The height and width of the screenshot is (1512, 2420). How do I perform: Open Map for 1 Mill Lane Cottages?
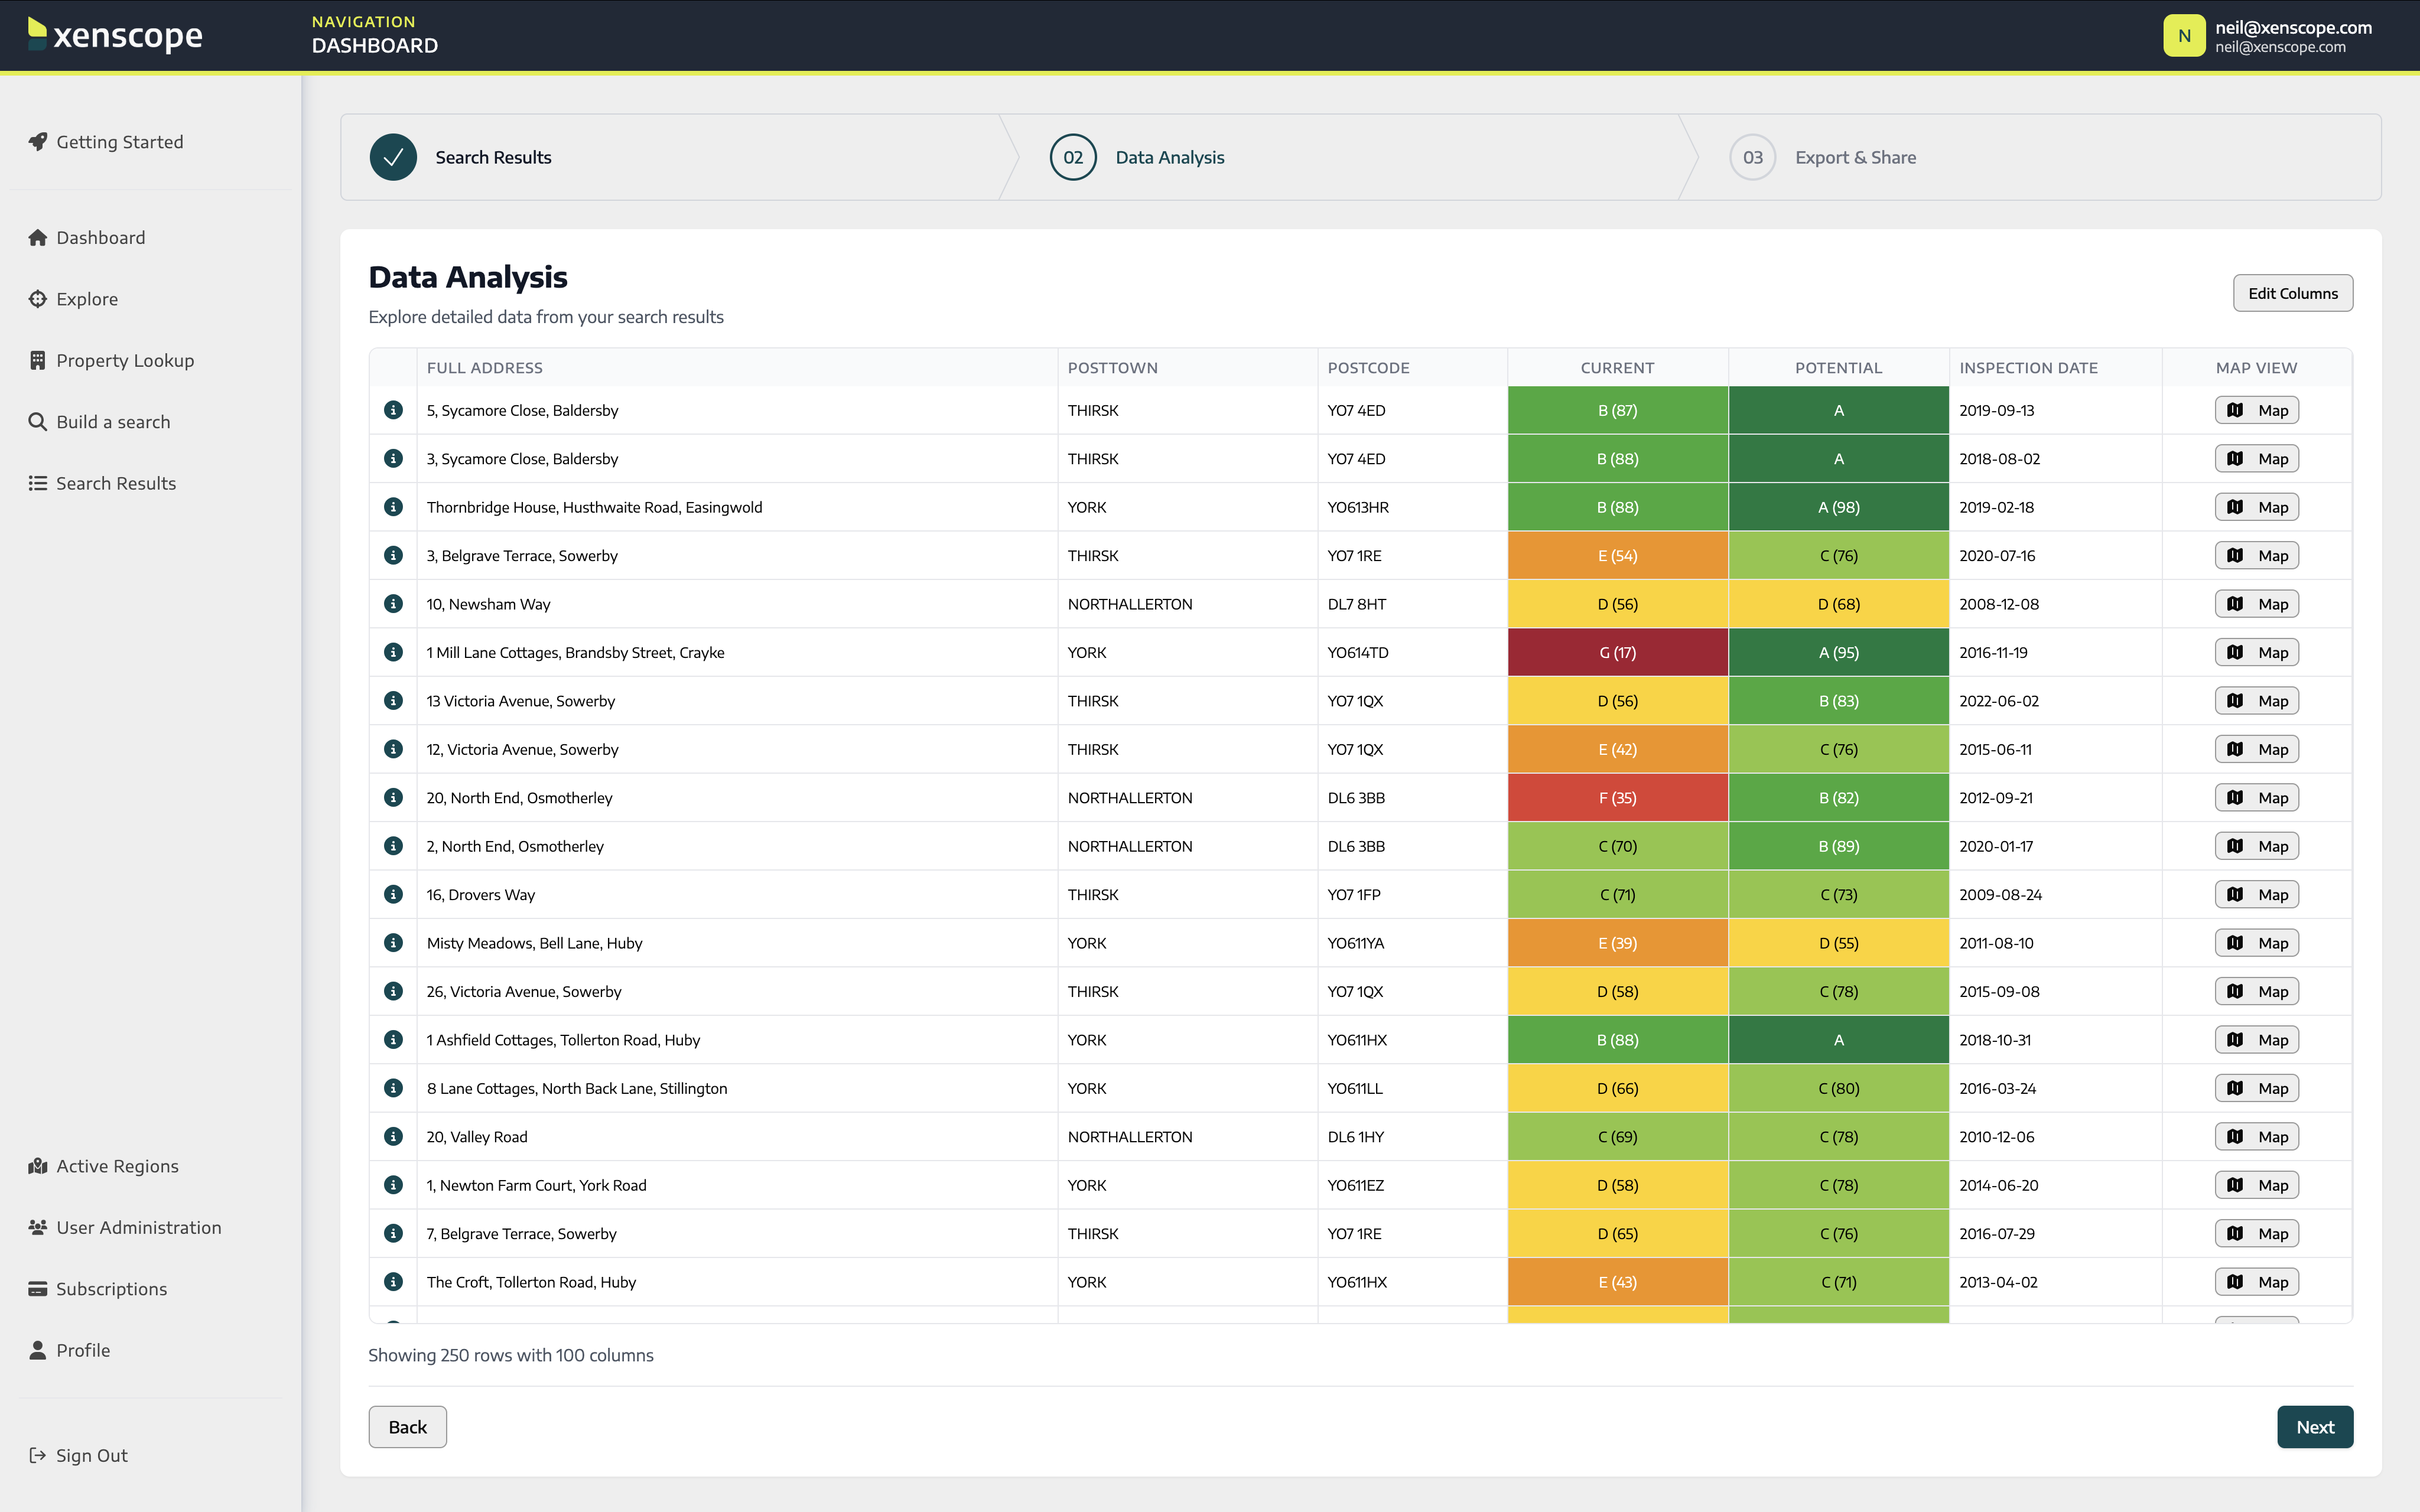click(2256, 652)
